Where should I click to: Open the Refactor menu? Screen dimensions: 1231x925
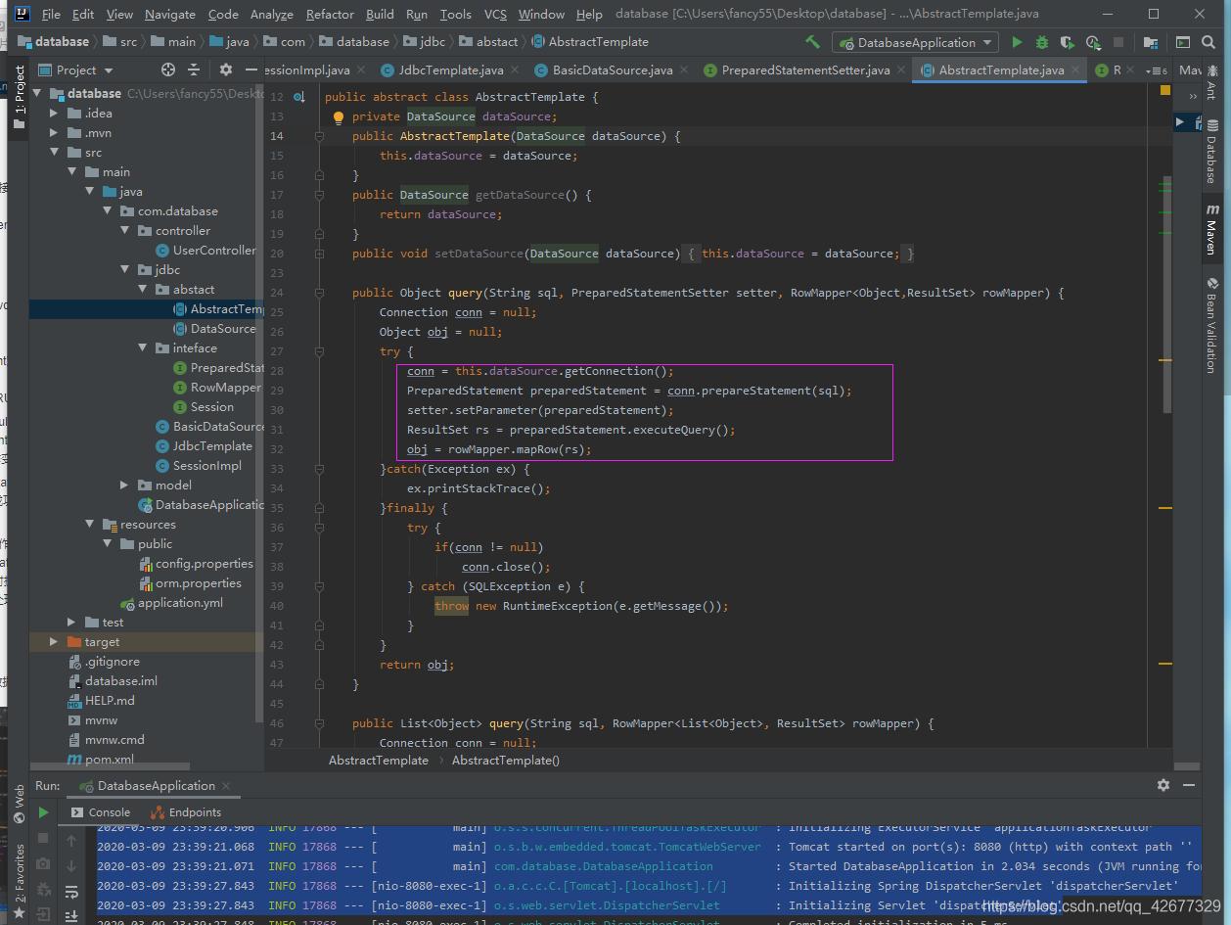330,14
